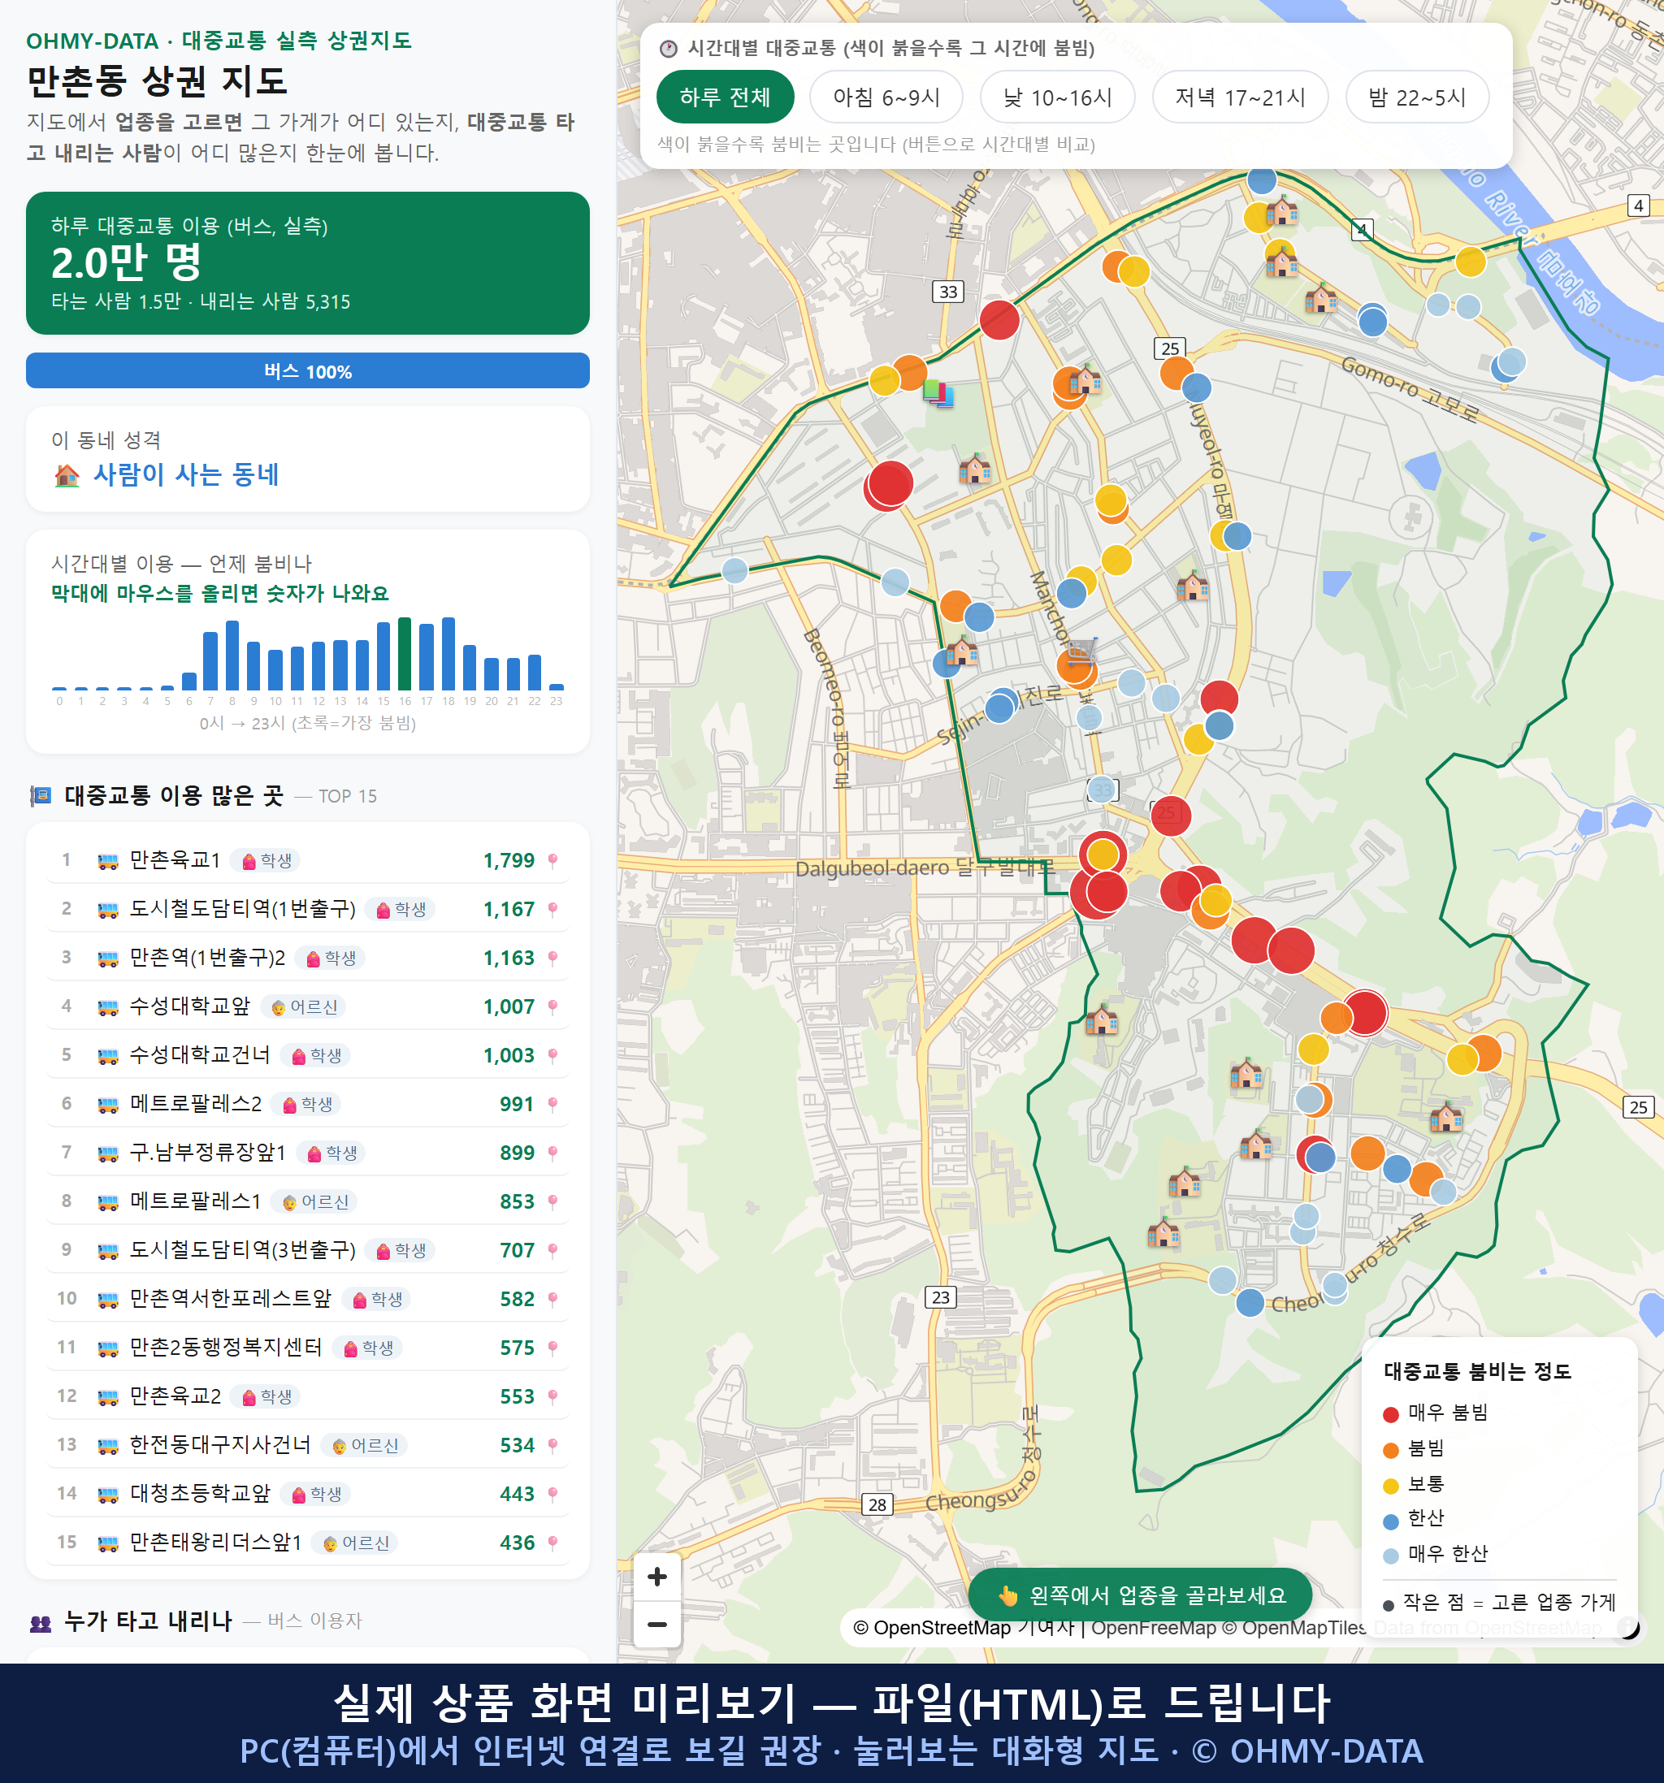Click the 사람이 사는 동네 neighborhood label
This screenshot has width=1664, height=1783.
186,474
